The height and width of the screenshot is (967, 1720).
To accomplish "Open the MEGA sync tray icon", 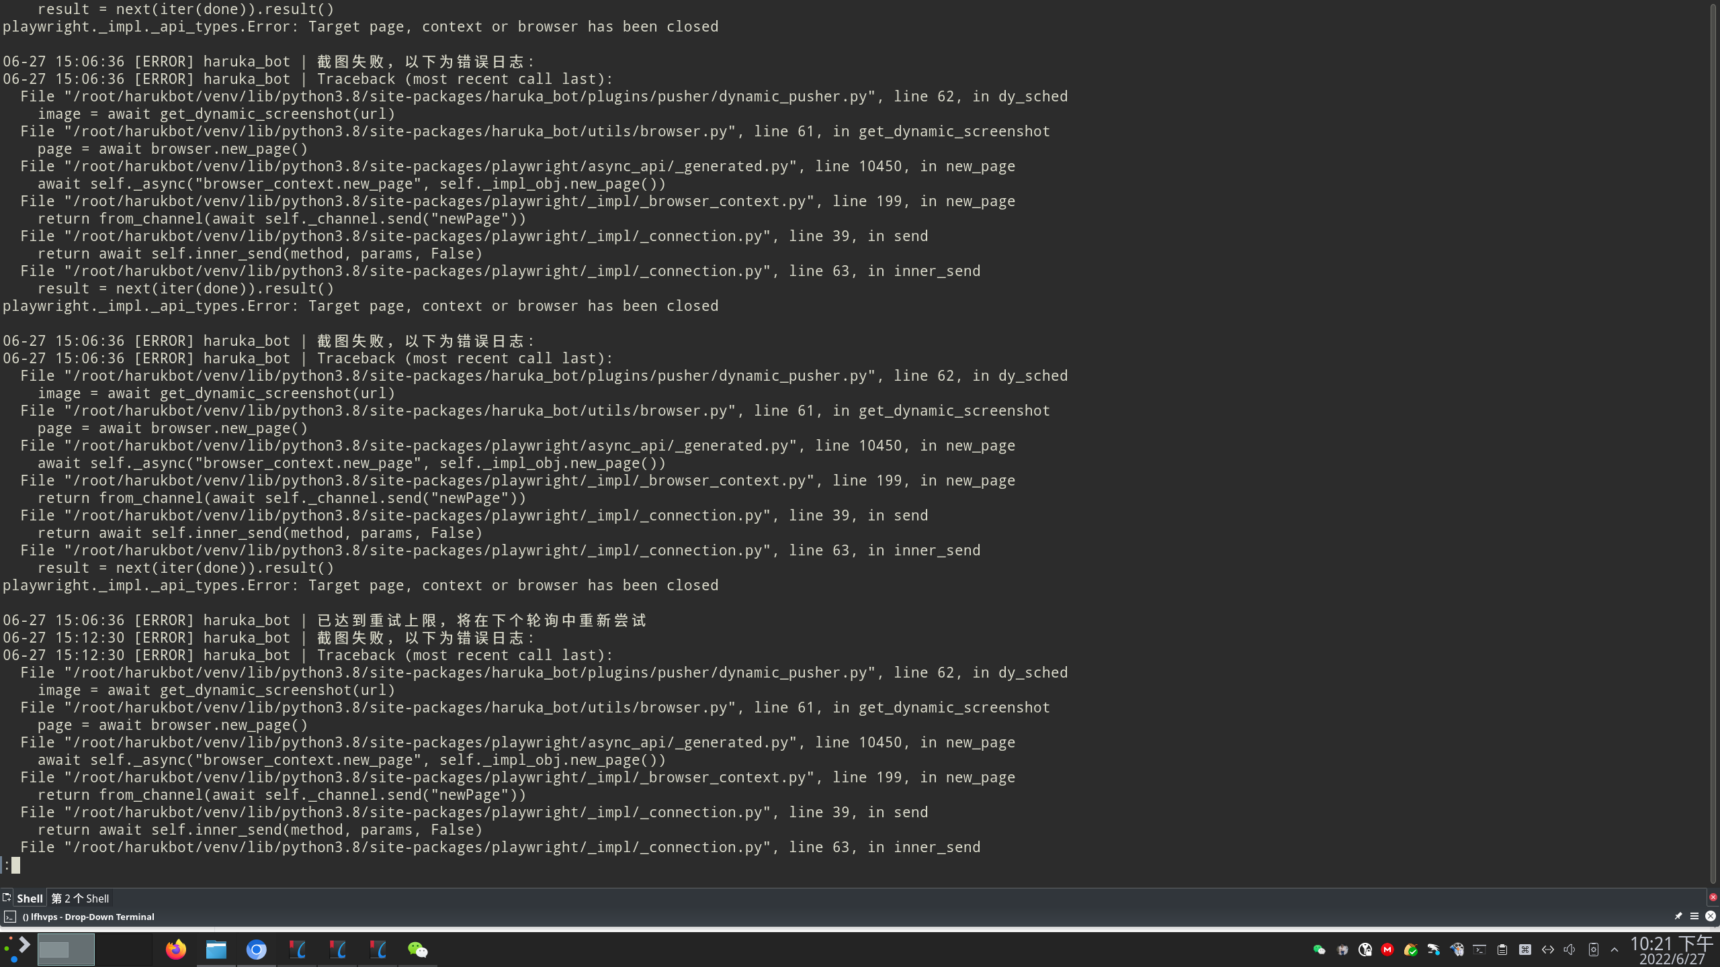I will click(x=1387, y=949).
